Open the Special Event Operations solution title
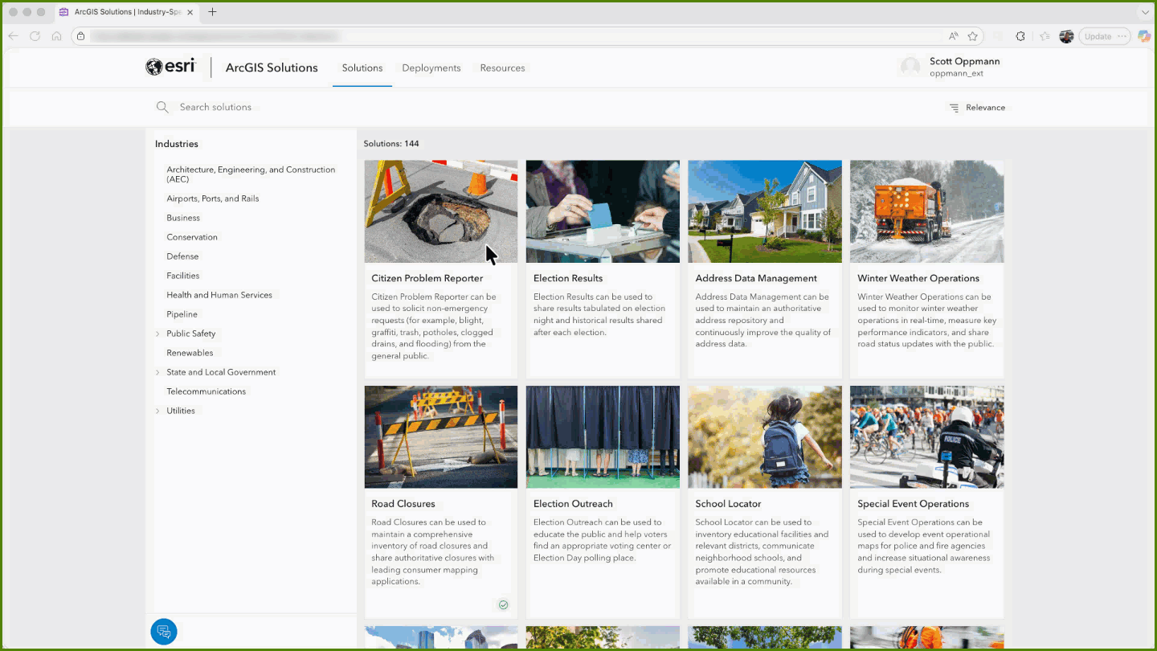The image size is (1157, 651). [x=914, y=504]
